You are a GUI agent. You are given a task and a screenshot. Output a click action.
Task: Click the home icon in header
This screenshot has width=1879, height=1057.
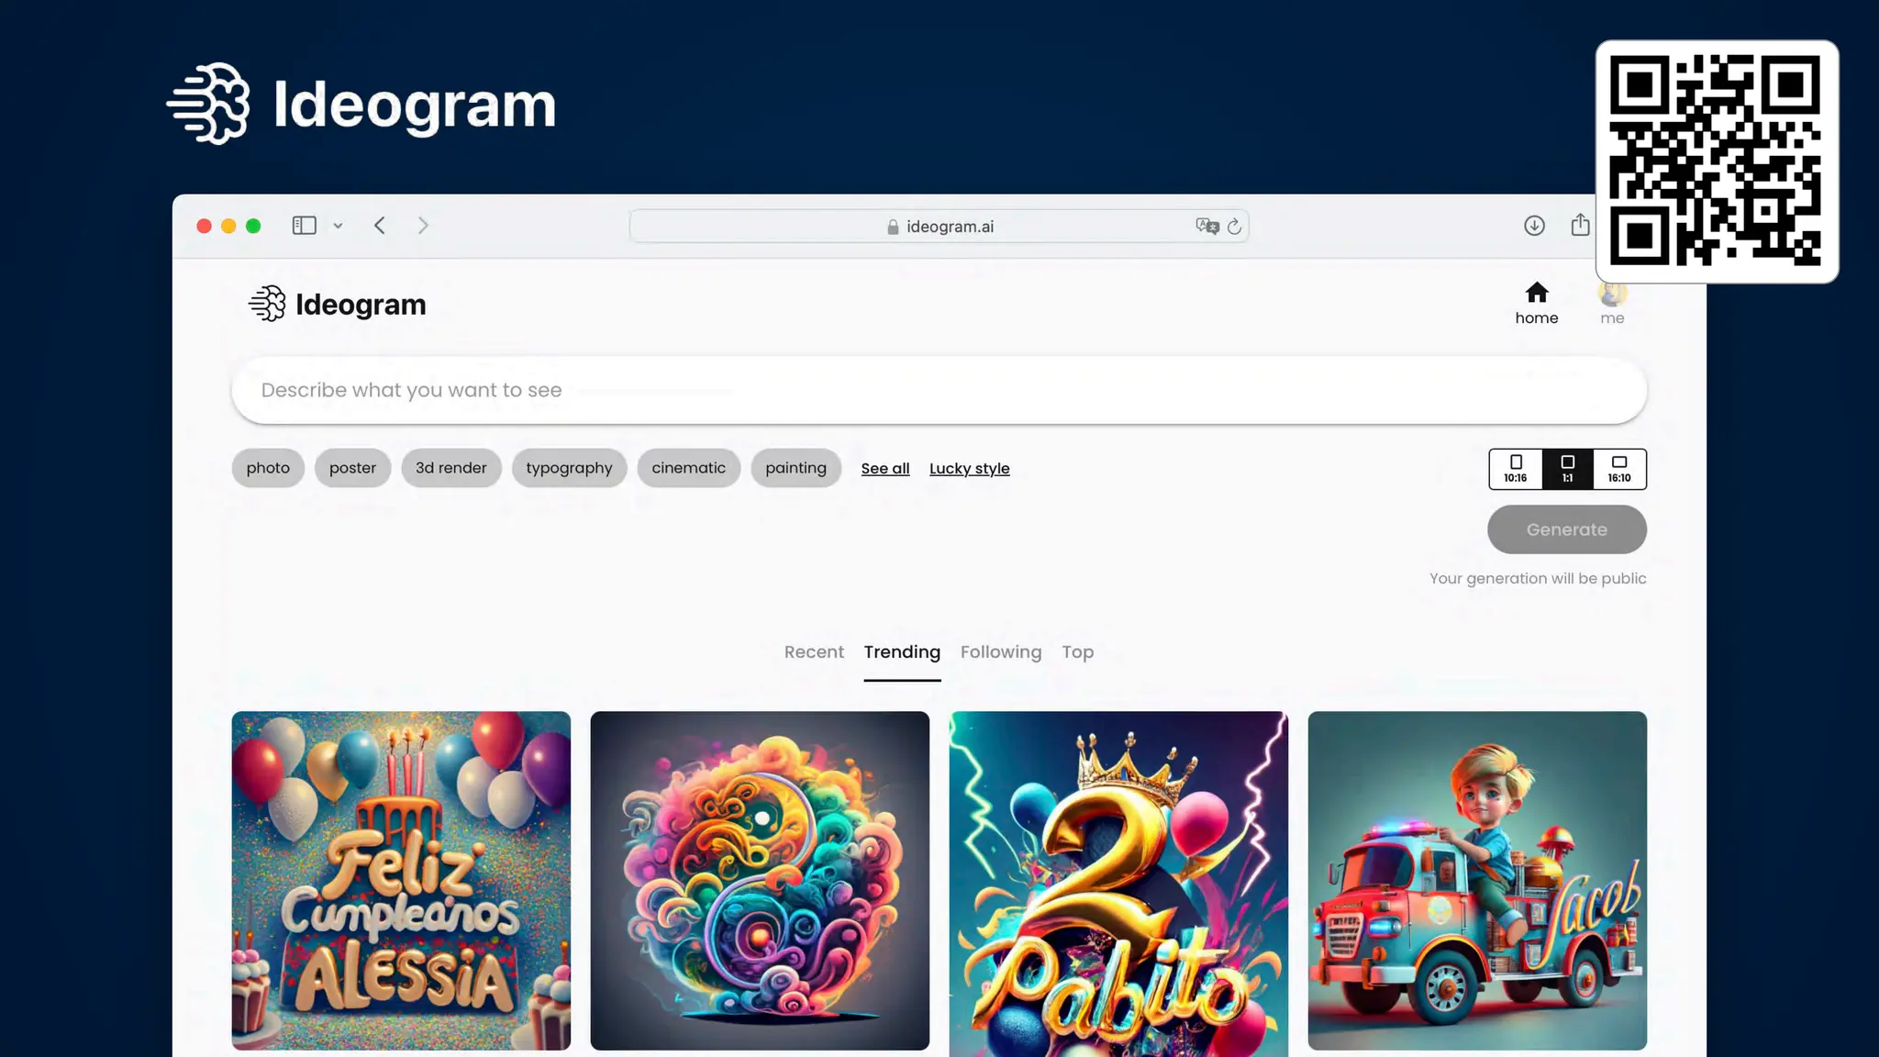1537,293
